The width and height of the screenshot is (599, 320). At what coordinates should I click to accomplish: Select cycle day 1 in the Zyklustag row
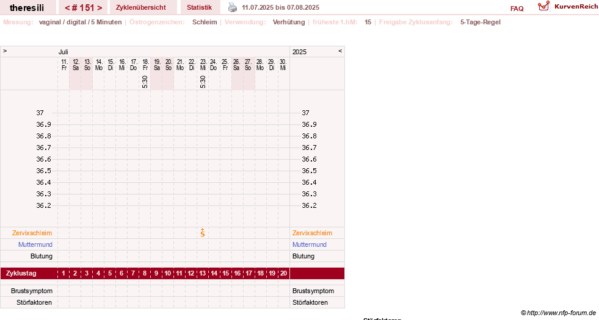[64, 274]
